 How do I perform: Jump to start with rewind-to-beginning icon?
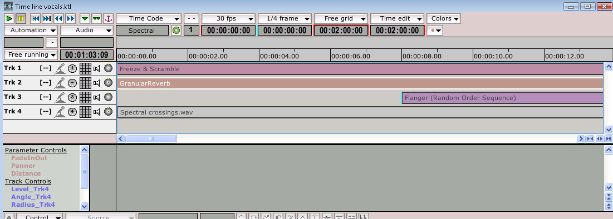36,18
